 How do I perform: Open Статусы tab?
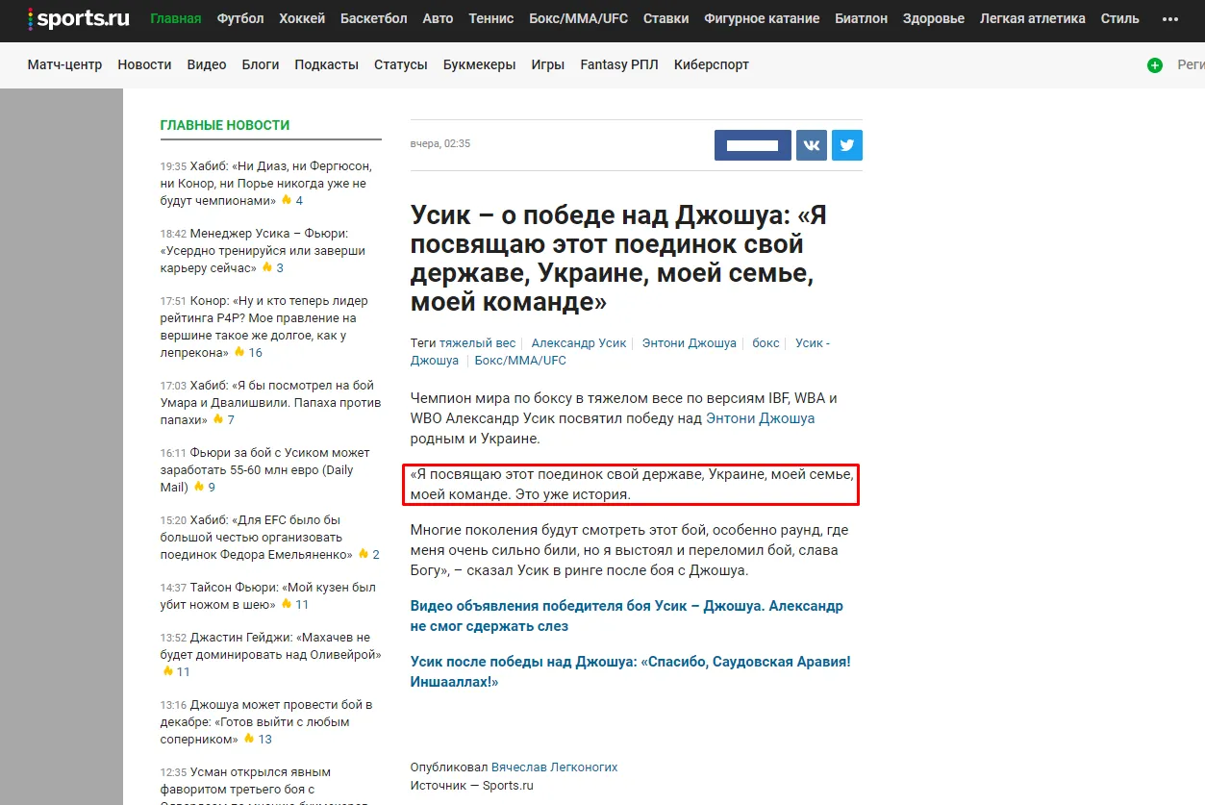tap(400, 64)
